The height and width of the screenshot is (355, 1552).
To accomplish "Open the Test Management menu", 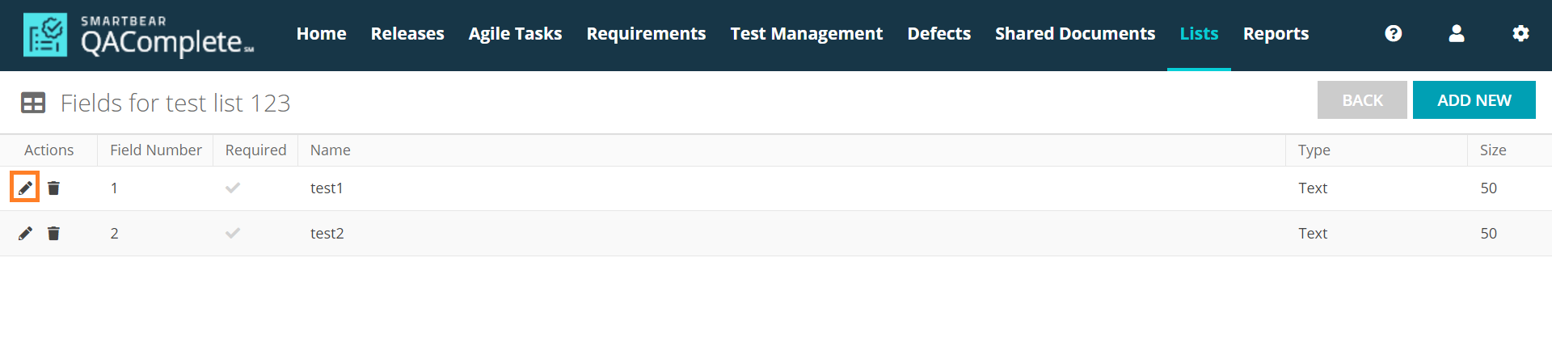I will click(806, 34).
